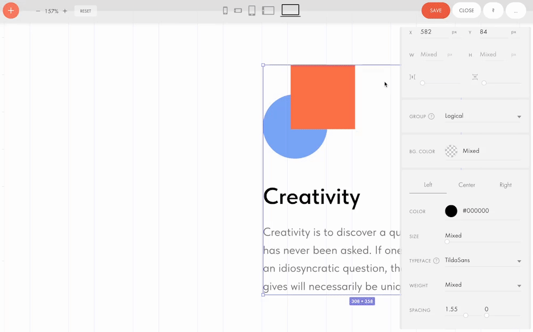Click the 157% zoom level value
The image size is (533, 332).
[x=51, y=11]
